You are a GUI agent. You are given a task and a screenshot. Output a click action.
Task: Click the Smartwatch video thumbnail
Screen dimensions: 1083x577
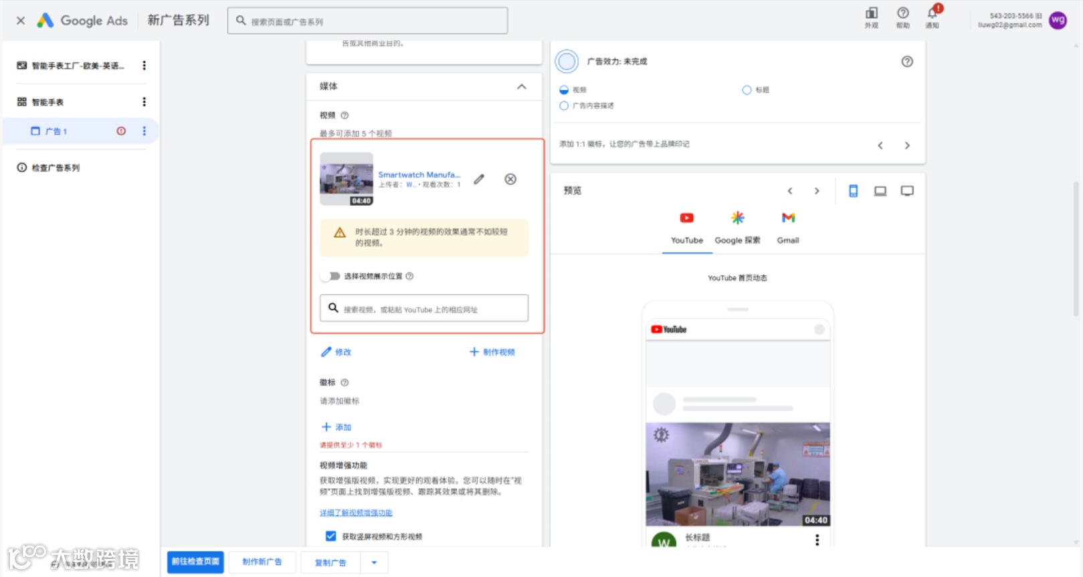click(x=347, y=179)
